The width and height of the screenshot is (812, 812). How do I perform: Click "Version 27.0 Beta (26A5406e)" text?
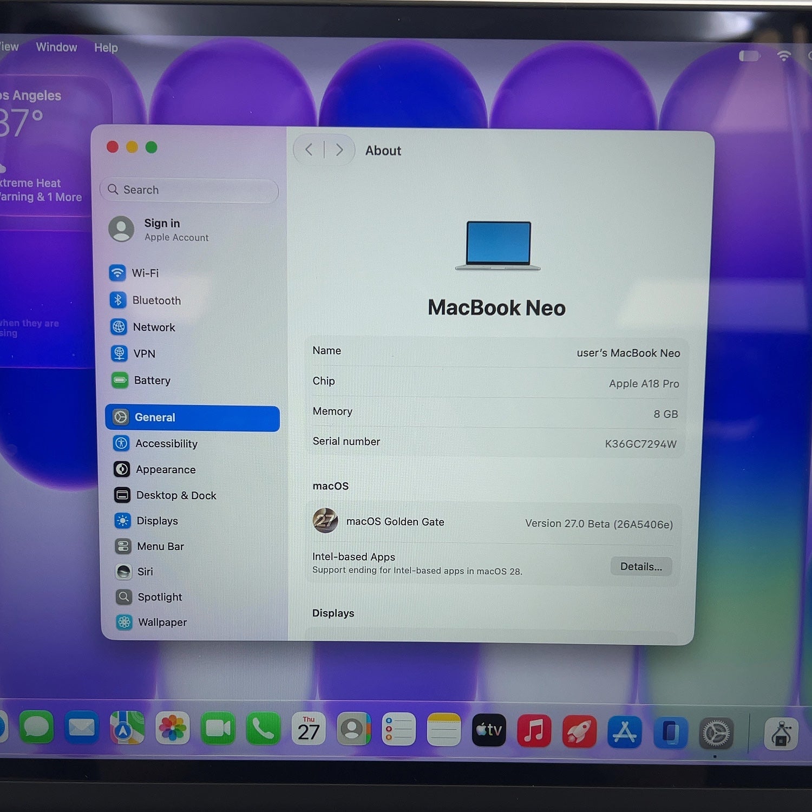(599, 523)
